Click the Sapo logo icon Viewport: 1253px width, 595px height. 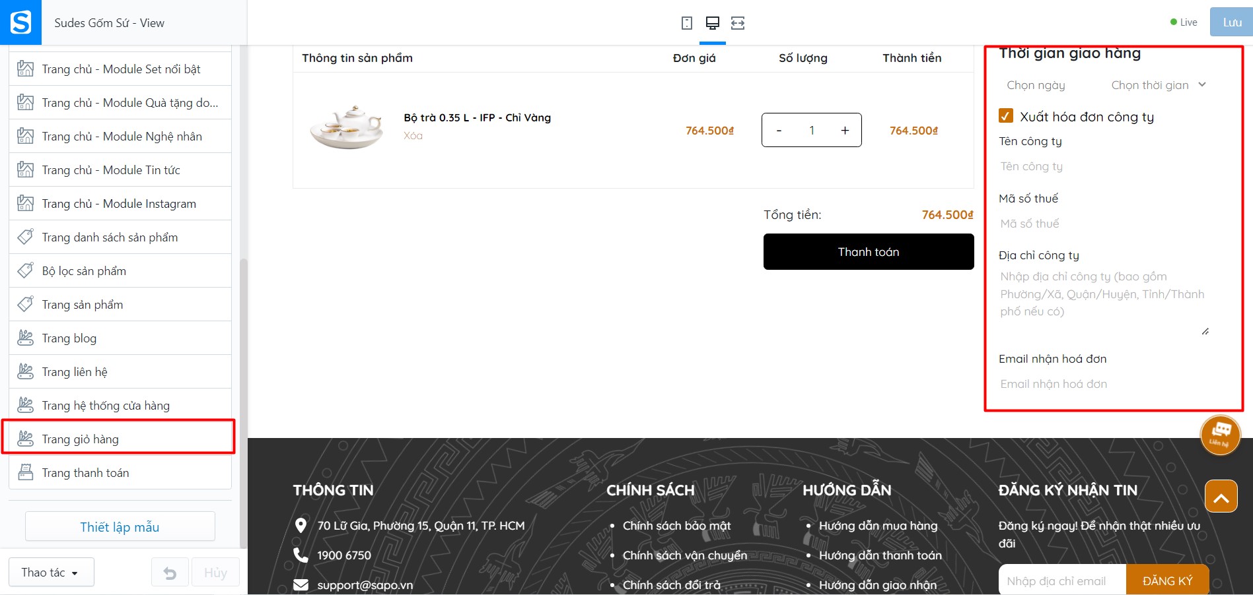(x=20, y=22)
